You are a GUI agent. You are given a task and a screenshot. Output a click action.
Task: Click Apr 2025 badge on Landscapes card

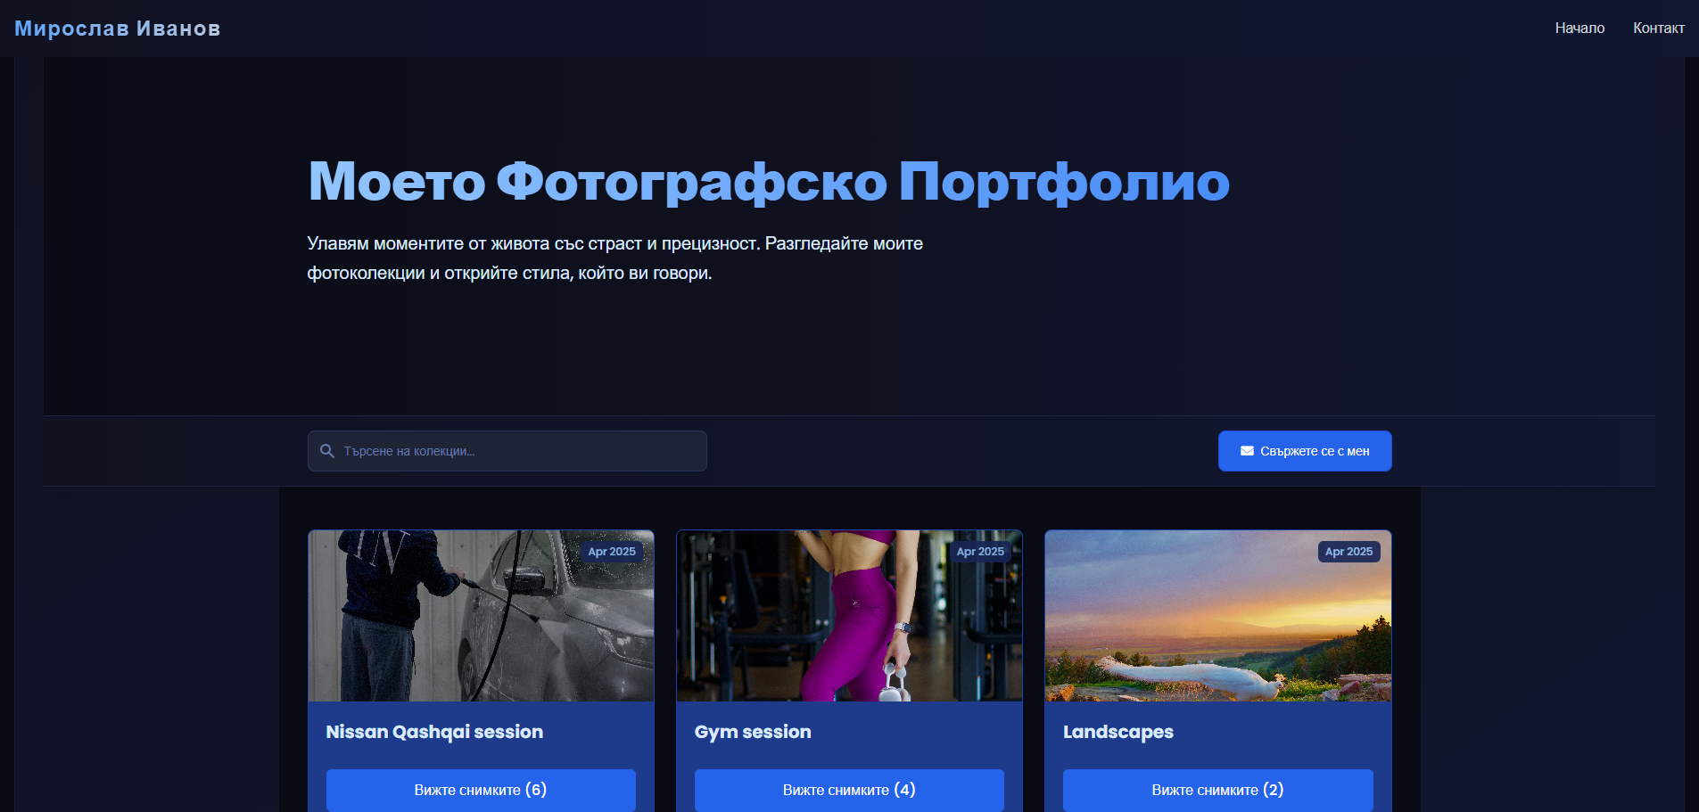pyautogui.click(x=1348, y=552)
